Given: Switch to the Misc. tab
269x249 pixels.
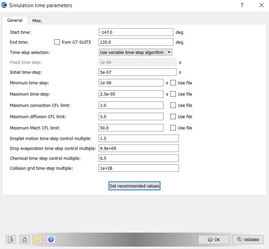Looking at the screenshot, I should click(x=37, y=20).
